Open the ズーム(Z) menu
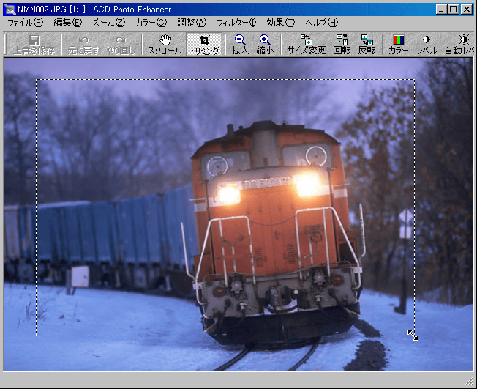This screenshot has width=477, height=389. click(x=108, y=23)
